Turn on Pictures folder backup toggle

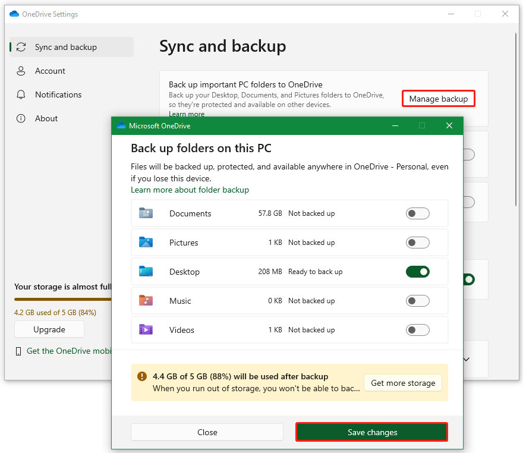418,243
